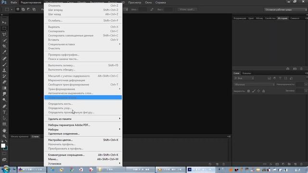Image resolution: width=308 pixels, height=173 pixels.
Task: Toggle adjustment layer filter icon
Action: (275, 78)
